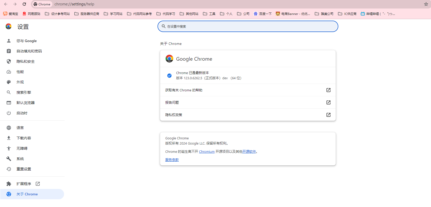Click the Chrome logo beside 设置 title

tap(9, 26)
